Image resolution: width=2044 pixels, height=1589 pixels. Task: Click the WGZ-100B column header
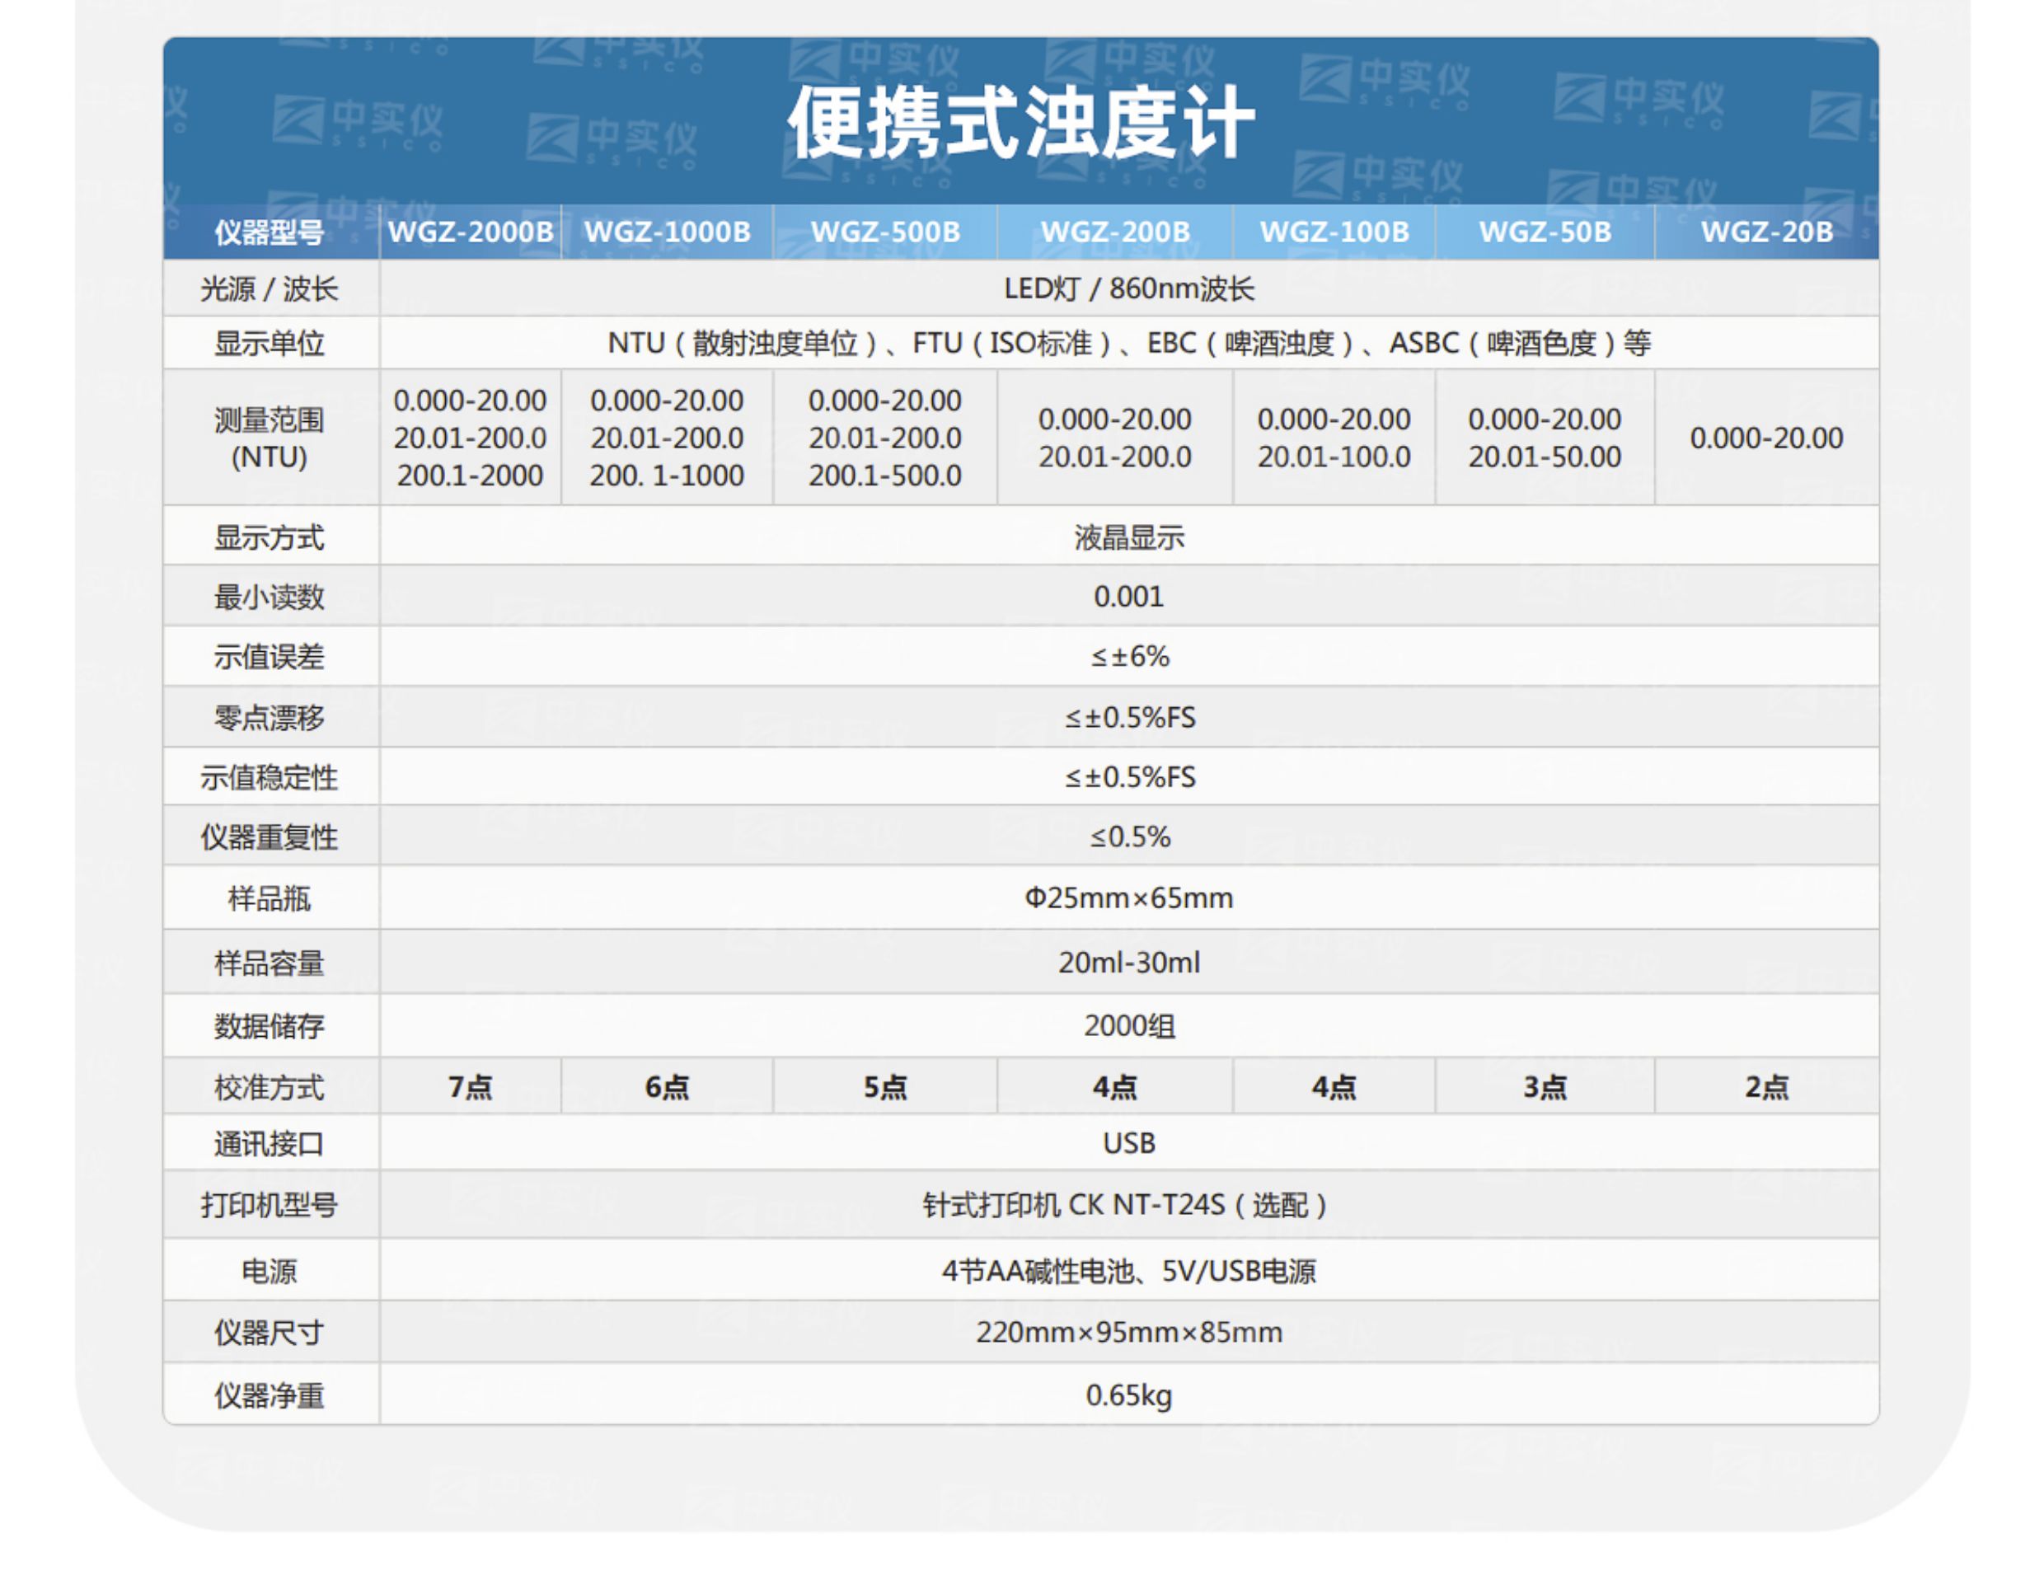coord(1334,232)
